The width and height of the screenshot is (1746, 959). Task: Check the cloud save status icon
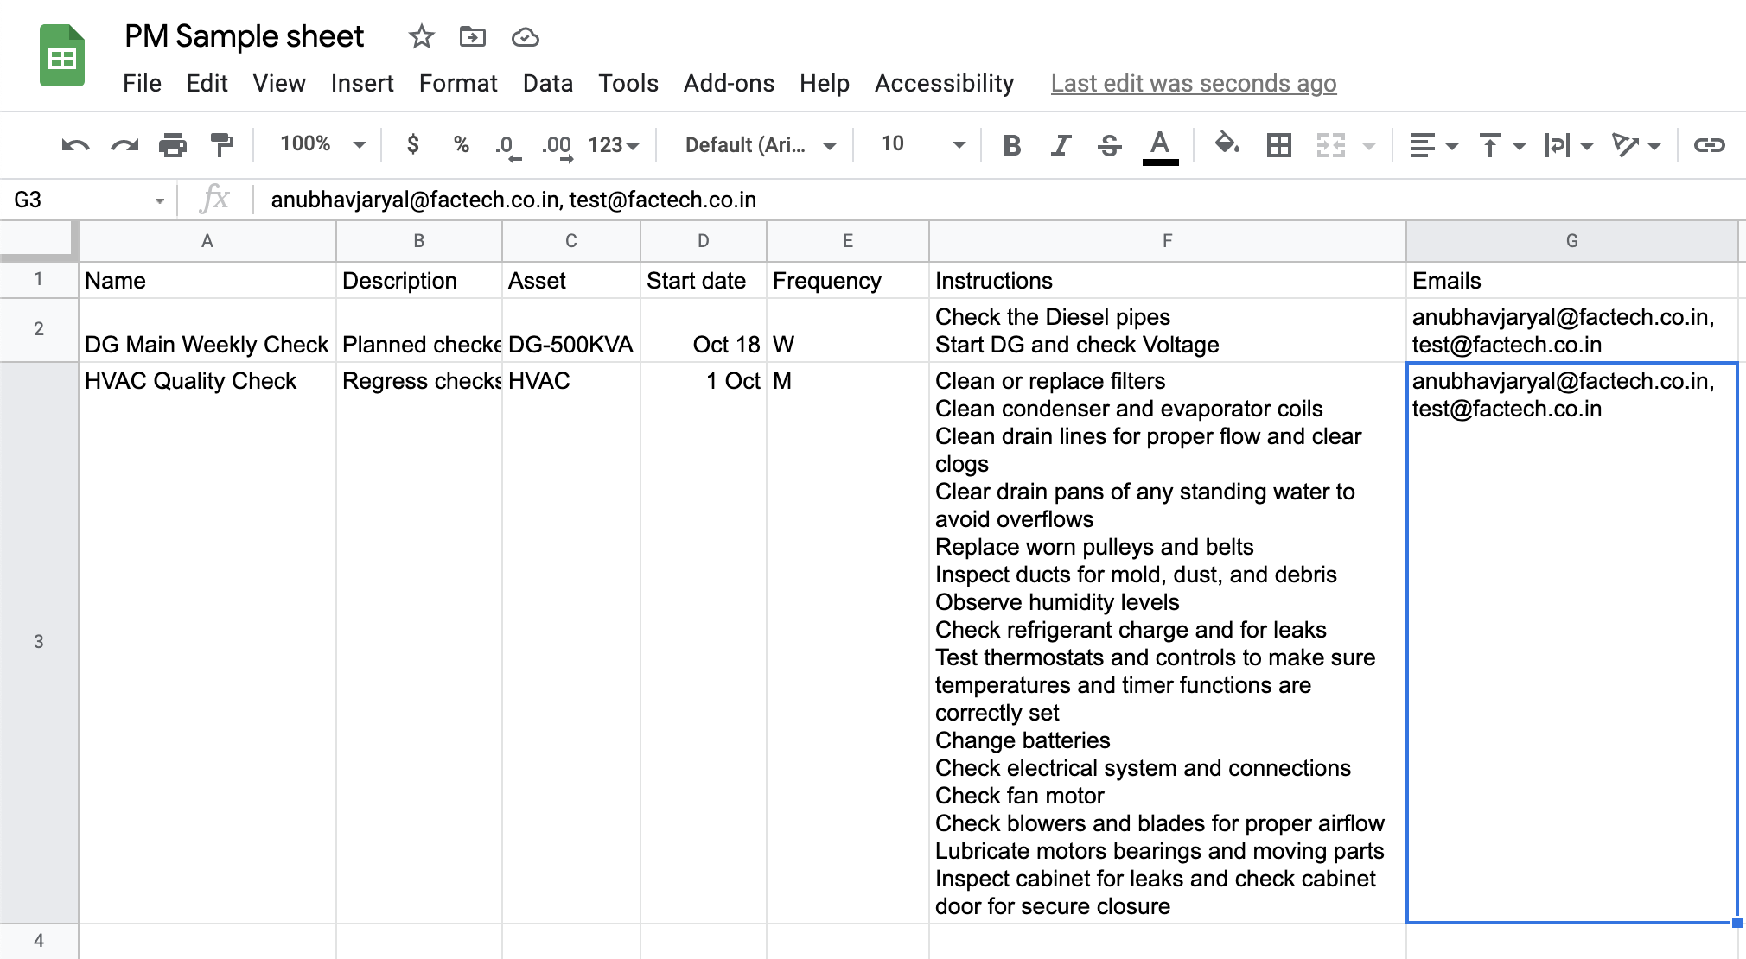click(x=526, y=37)
